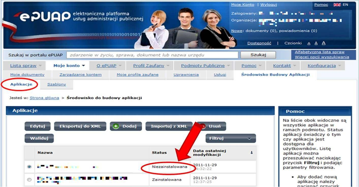The height and width of the screenshot is (187, 359).
Task: Click the Zainstalowana status cell
Action: (167, 180)
